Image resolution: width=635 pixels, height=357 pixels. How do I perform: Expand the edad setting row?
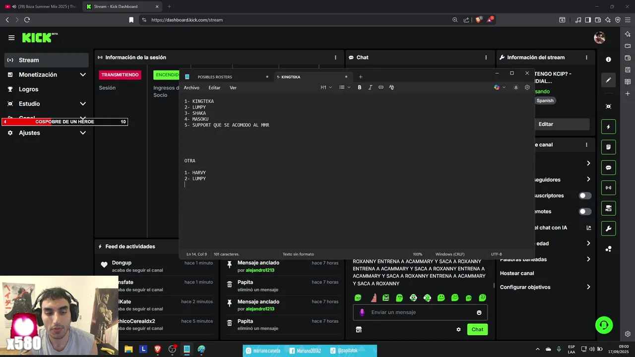(588, 243)
